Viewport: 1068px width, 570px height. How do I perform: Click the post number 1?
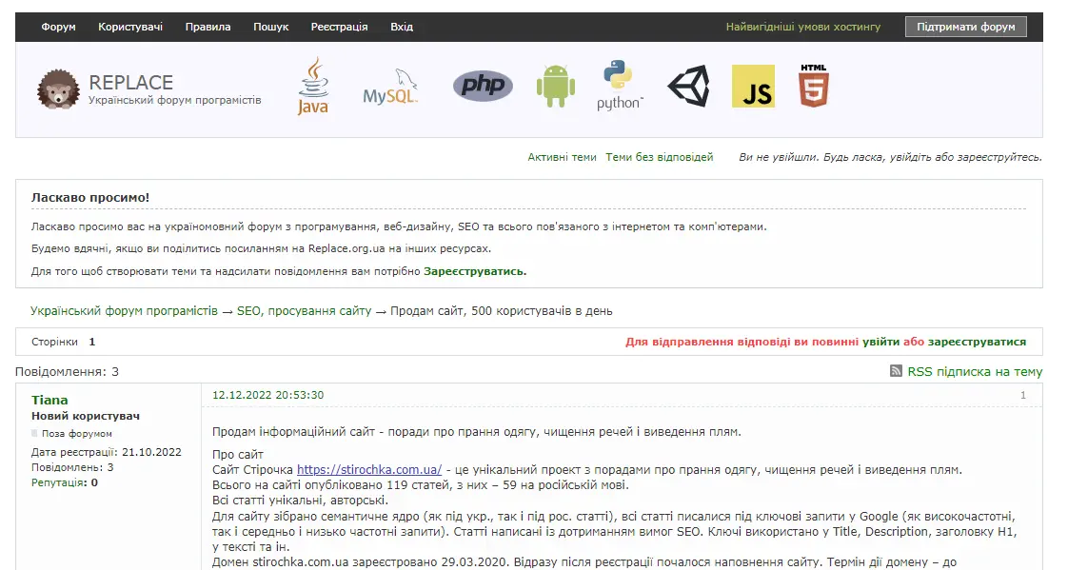pyautogui.click(x=1023, y=395)
